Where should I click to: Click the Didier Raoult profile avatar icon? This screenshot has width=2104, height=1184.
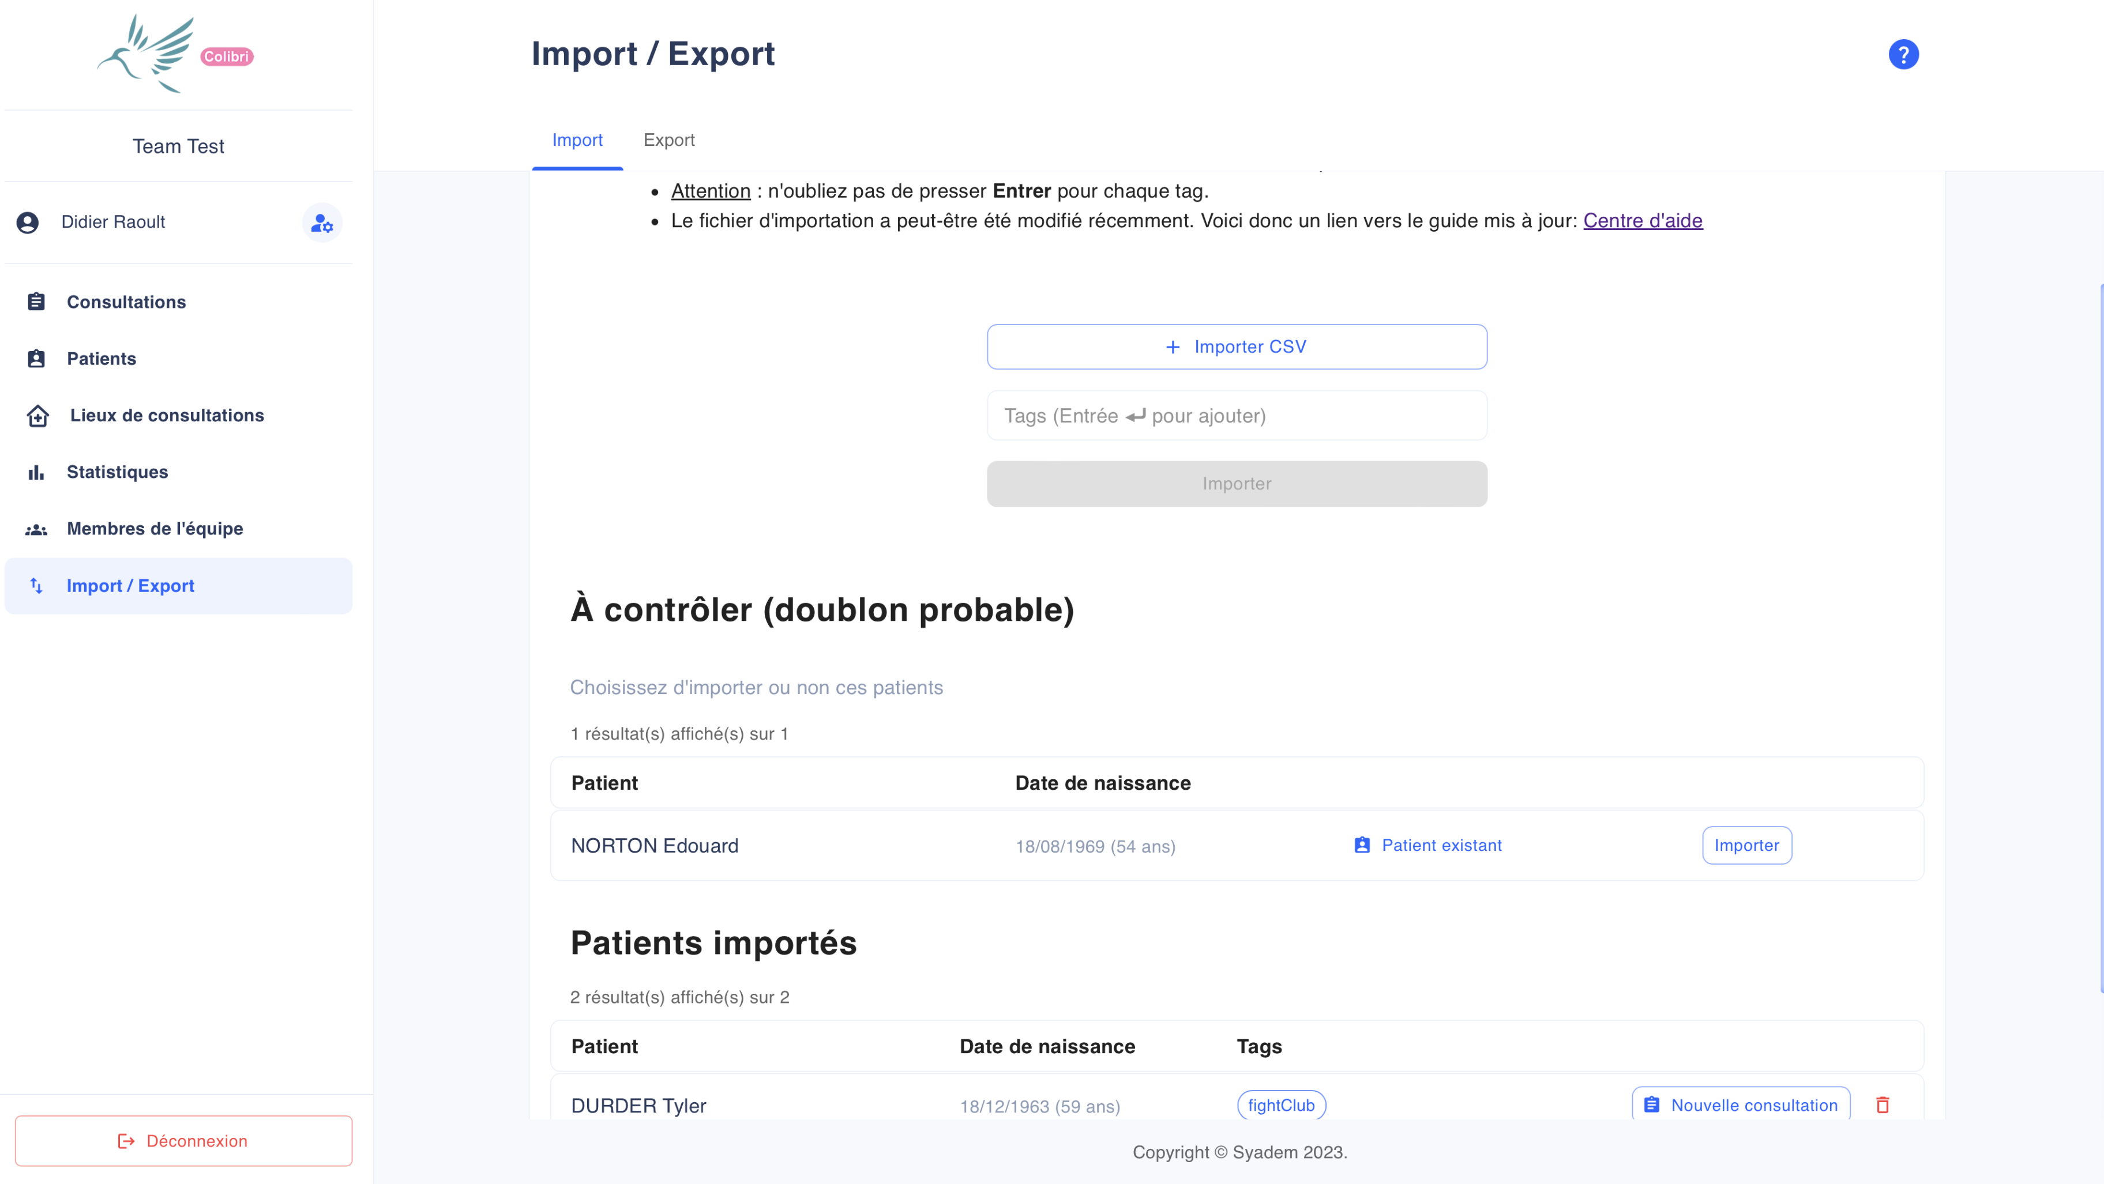(x=28, y=222)
